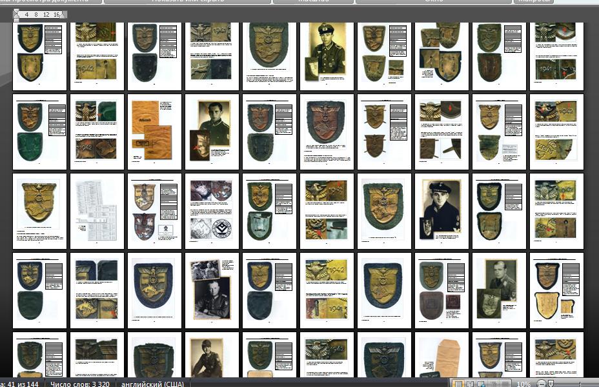The width and height of the screenshot is (599, 387).
Task: Click the 'английский (США)' language indicator
Action: pyautogui.click(x=152, y=384)
